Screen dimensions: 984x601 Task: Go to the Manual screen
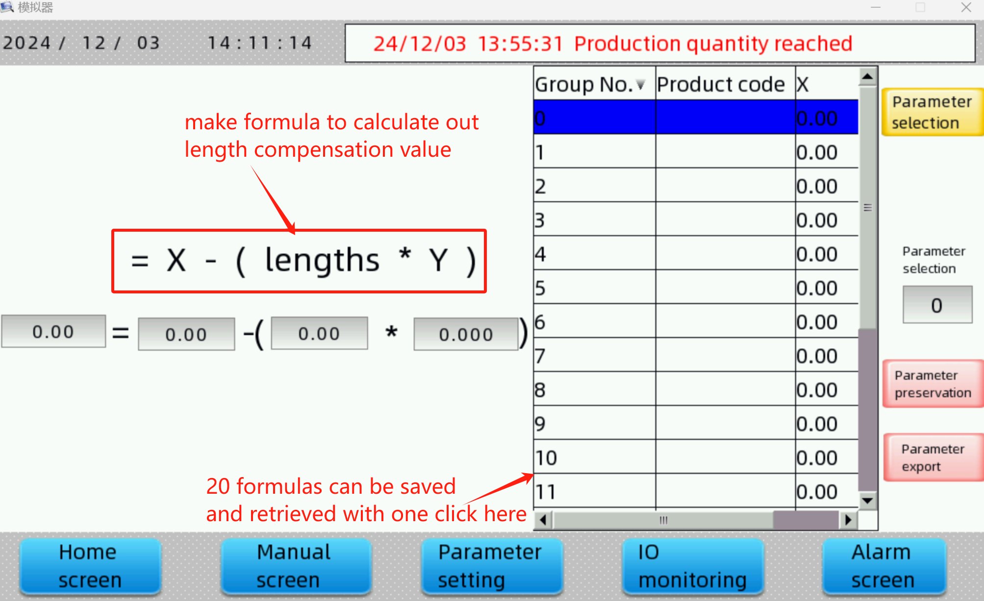click(295, 566)
